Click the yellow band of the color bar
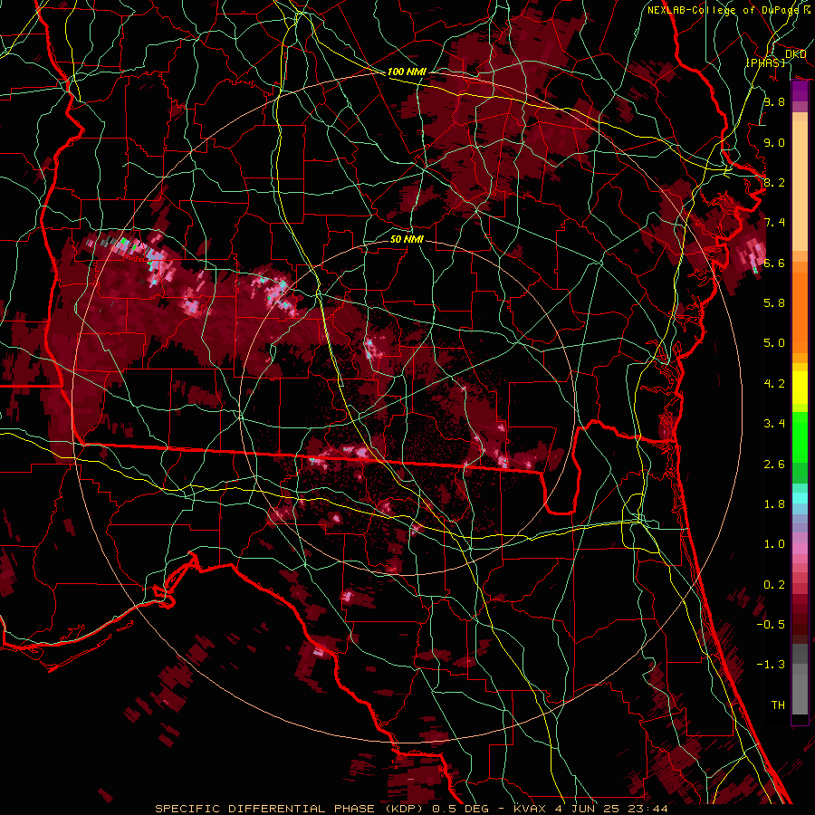This screenshot has width=815, height=815. (x=800, y=388)
